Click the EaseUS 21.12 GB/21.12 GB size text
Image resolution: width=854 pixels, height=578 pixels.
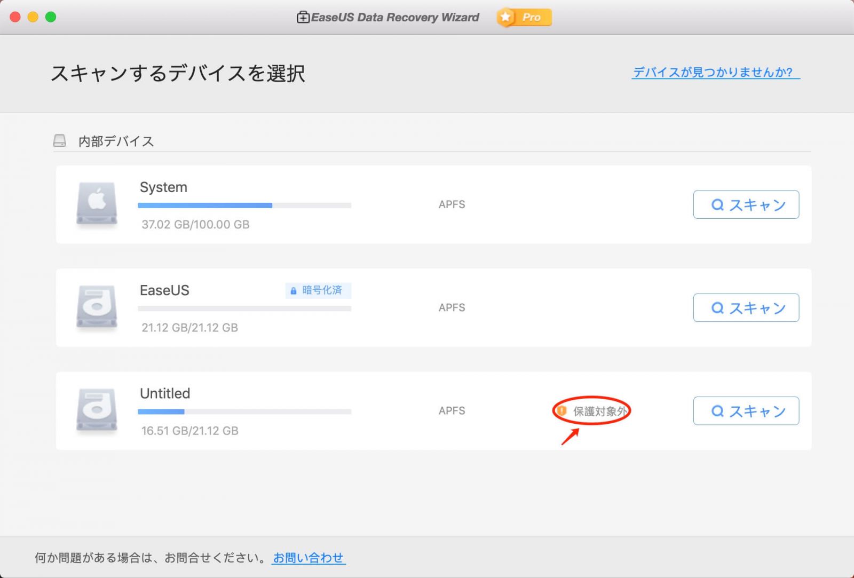(x=189, y=328)
